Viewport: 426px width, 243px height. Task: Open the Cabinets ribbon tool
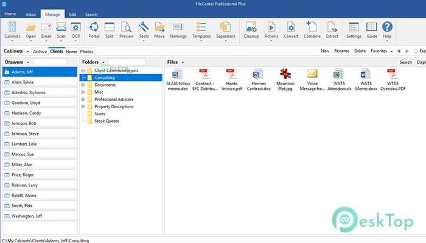(12, 30)
